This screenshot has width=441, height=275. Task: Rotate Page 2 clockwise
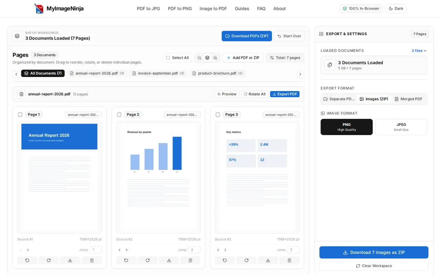click(147, 261)
